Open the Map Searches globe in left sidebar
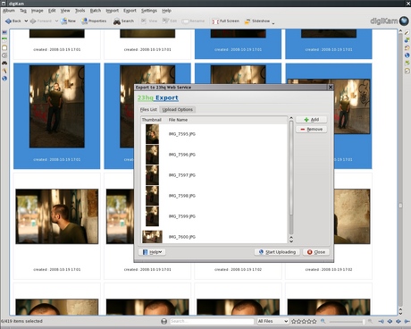411x329 pixels. tap(4, 79)
